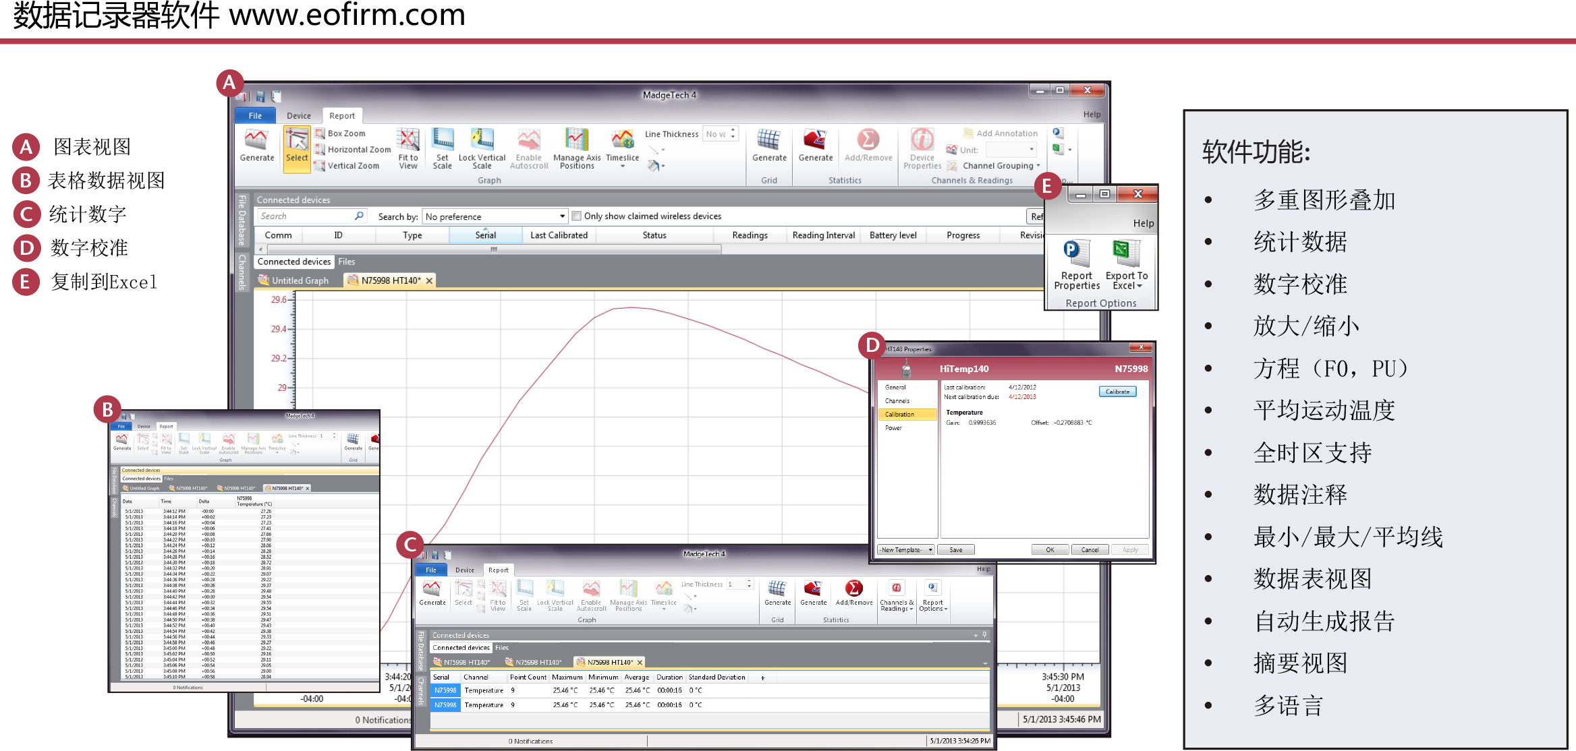The width and height of the screenshot is (1576, 751).
Task: Enable Only show claimed wireless devices
Action: [577, 216]
